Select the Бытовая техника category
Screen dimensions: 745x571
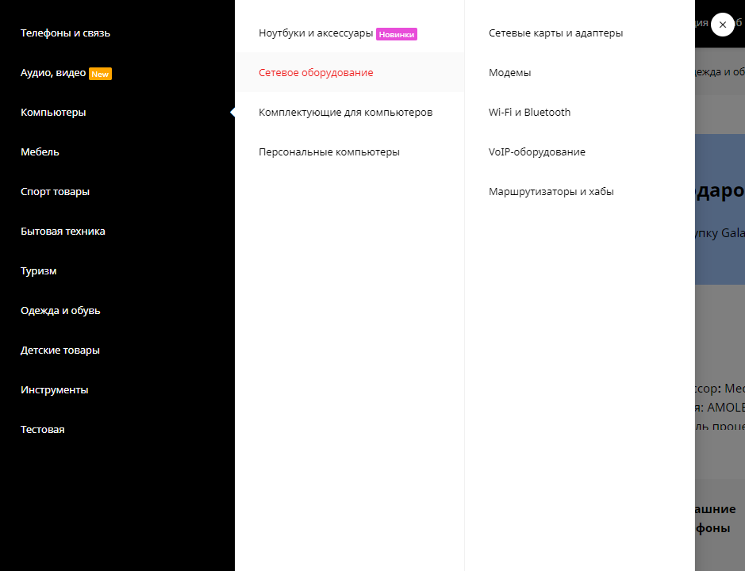click(63, 232)
